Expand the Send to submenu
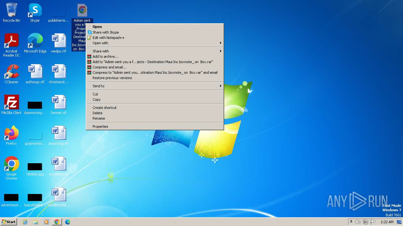 pos(155,86)
